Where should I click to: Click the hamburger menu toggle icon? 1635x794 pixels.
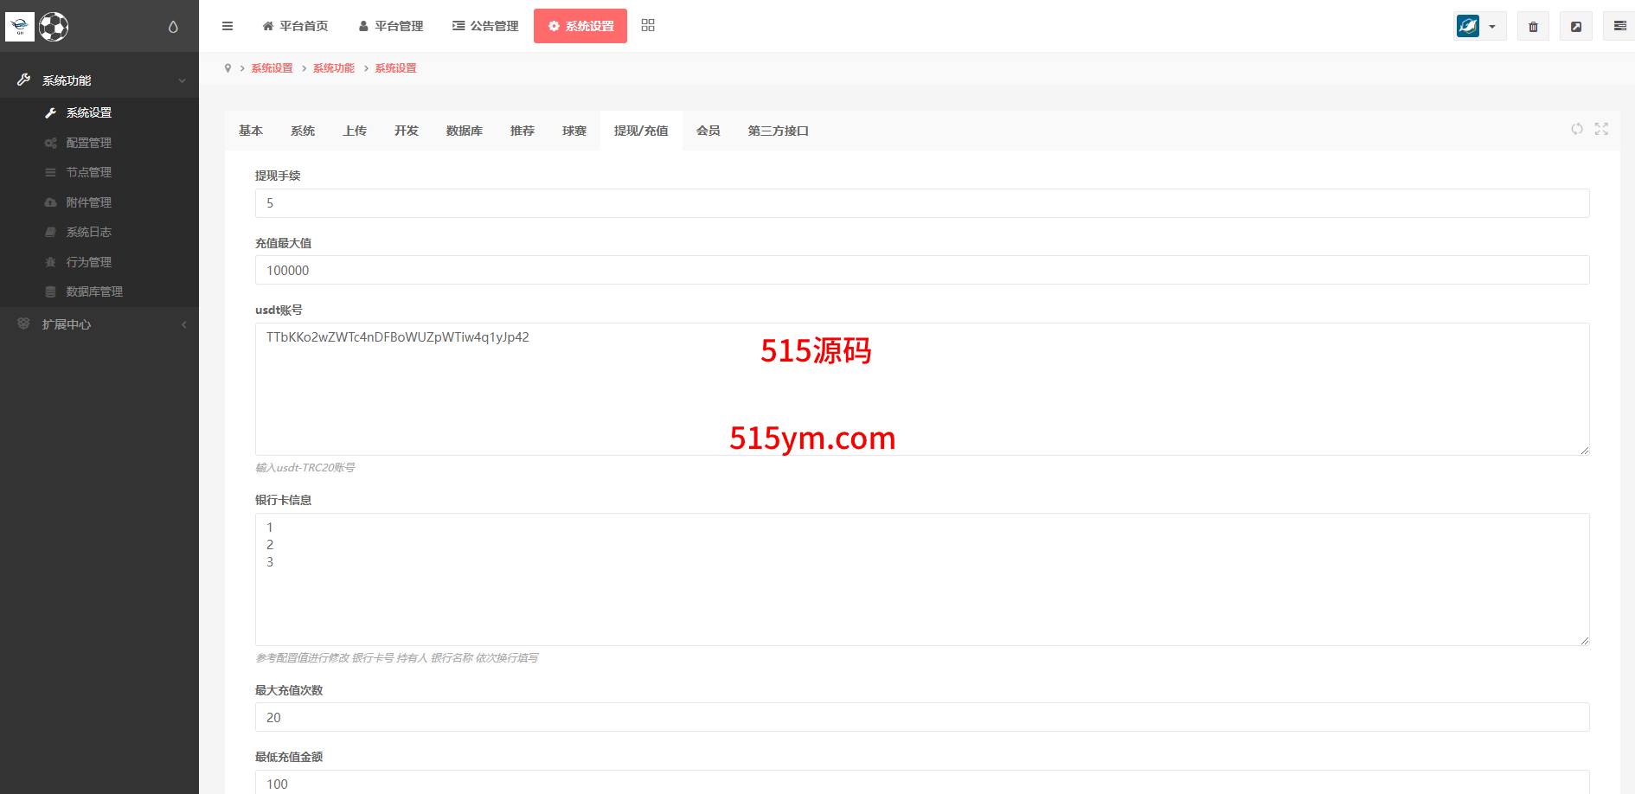tap(228, 26)
